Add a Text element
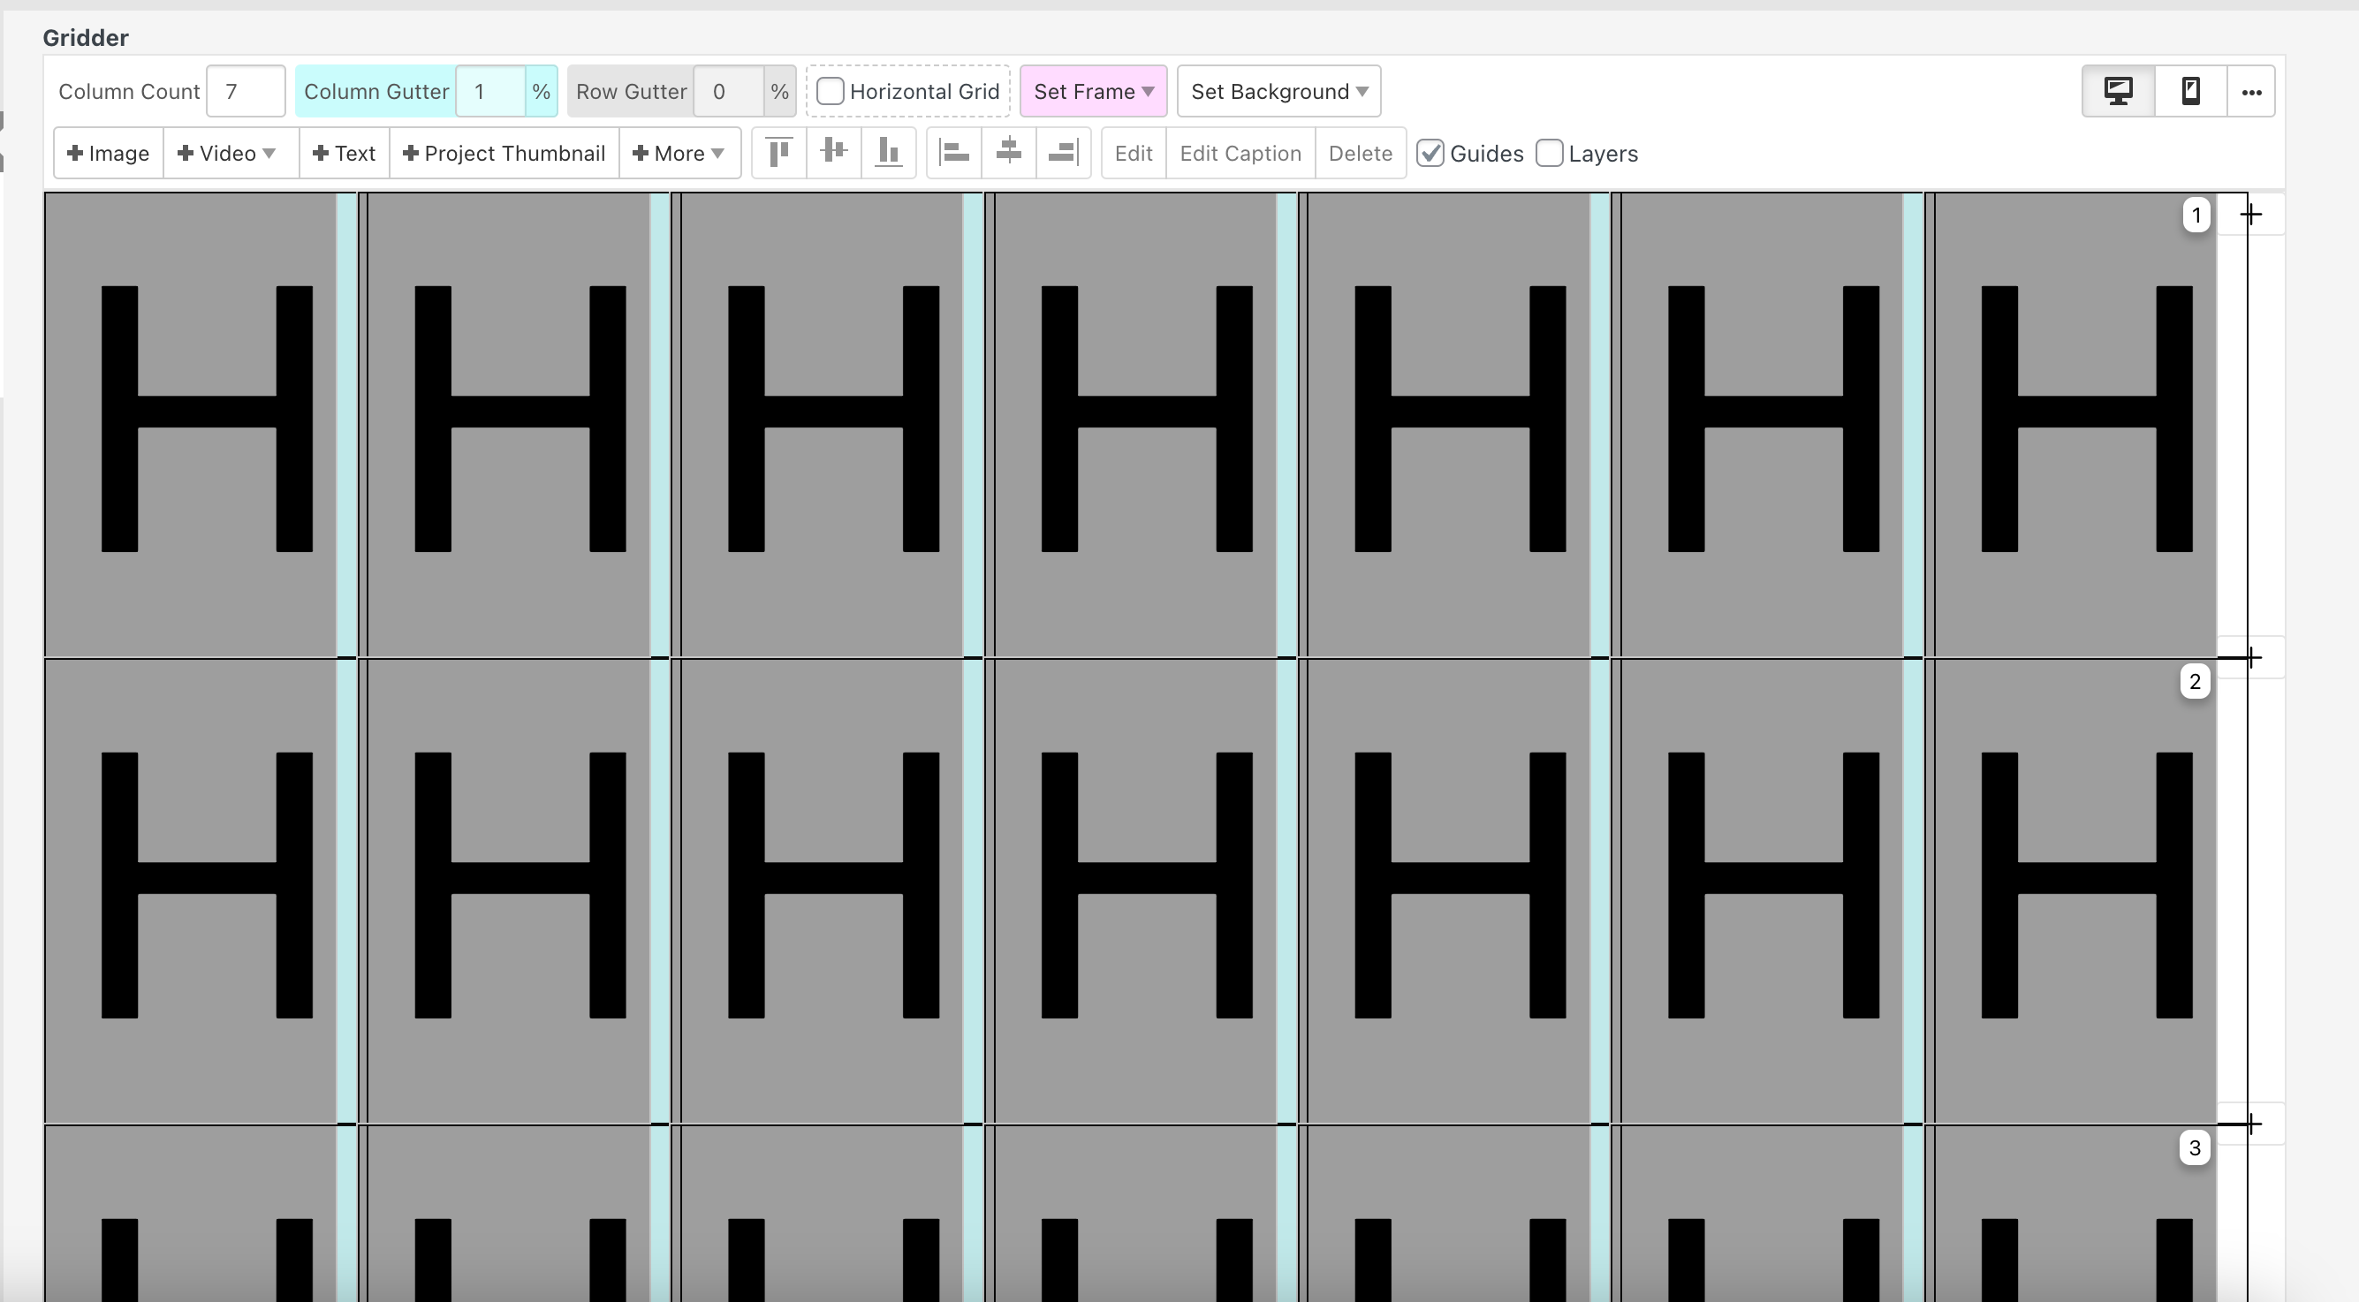 345,153
